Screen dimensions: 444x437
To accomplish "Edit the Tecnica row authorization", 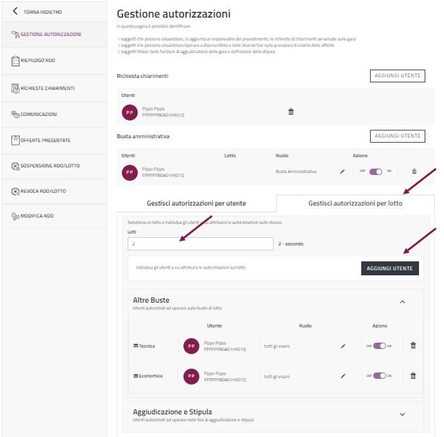I will pos(342,346).
